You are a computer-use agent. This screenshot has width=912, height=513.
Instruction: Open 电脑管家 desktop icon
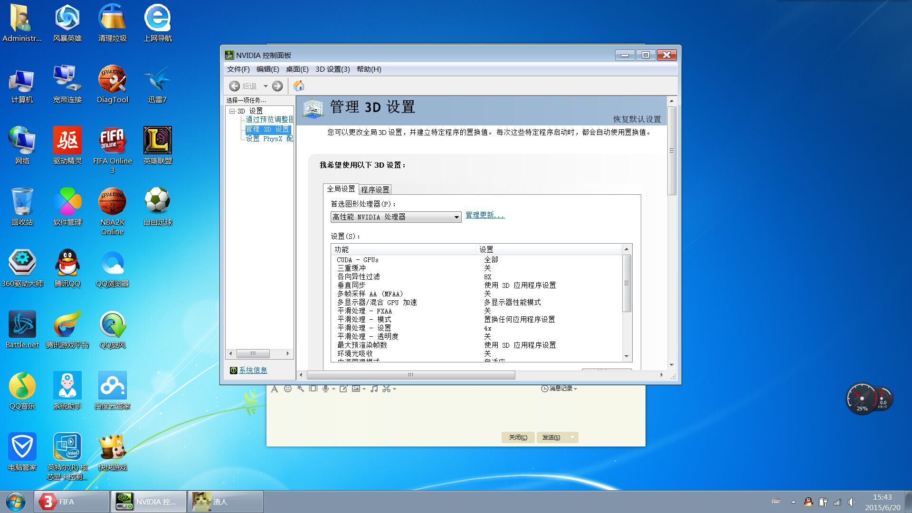point(22,452)
